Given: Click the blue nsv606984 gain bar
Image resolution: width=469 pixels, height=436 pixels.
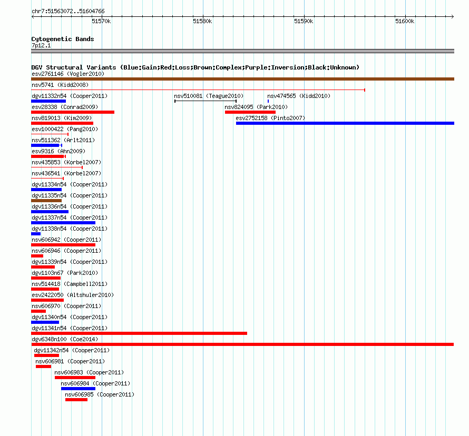Looking at the screenshot, I should (x=78, y=389).
